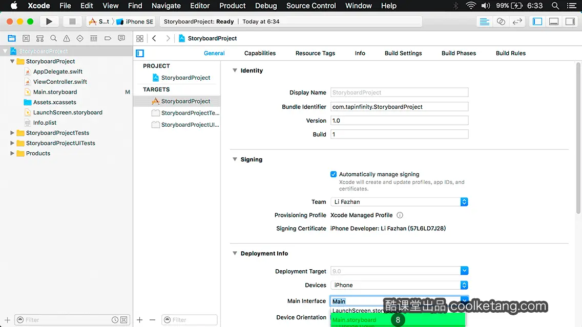Collapse the Signing section
Viewport: 582px width, 327px height.
click(235, 159)
